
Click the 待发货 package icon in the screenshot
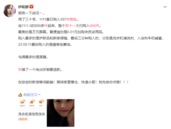(x=22, y=102)
